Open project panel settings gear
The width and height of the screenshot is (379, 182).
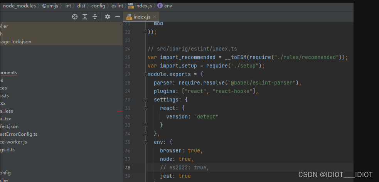pyautogui.click(x=108, y=17)
